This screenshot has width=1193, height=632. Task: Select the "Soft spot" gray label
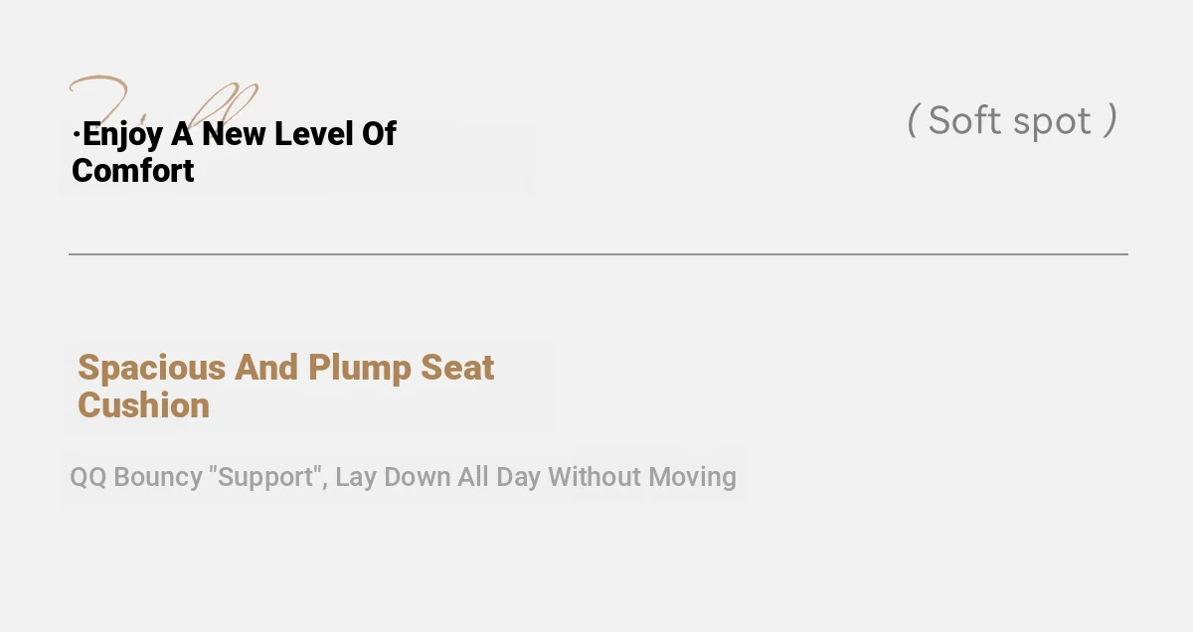point(1010,120)
